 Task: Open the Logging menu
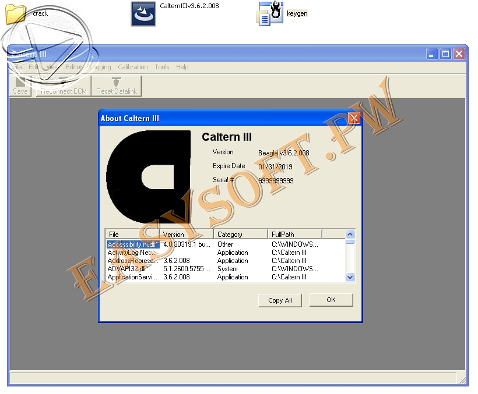click(100, 67)
